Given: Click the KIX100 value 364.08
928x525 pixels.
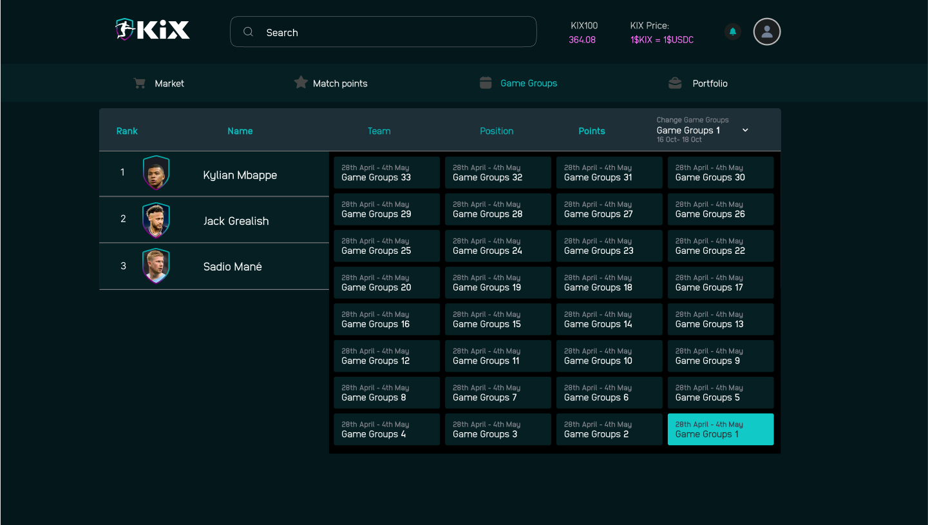Looking at the screenshot, I should point(582,40).
